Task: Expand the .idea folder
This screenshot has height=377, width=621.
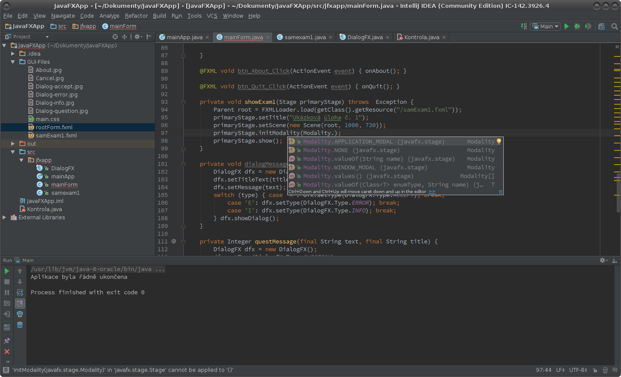Action: (x=13, y=53)
